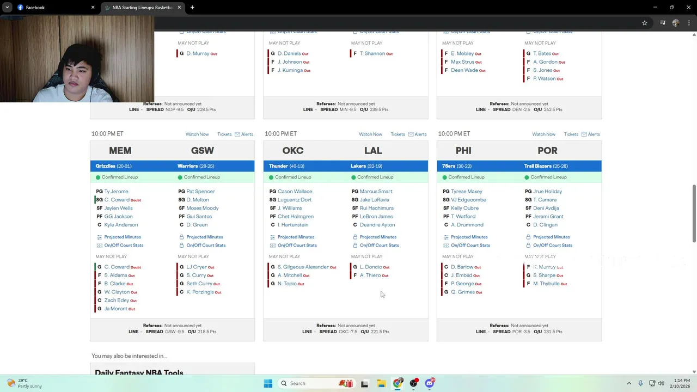The height and width of the screenshot is (392, 697).
Task: Open the 76ers Projected Minutes icon
Action: point(445,237)
